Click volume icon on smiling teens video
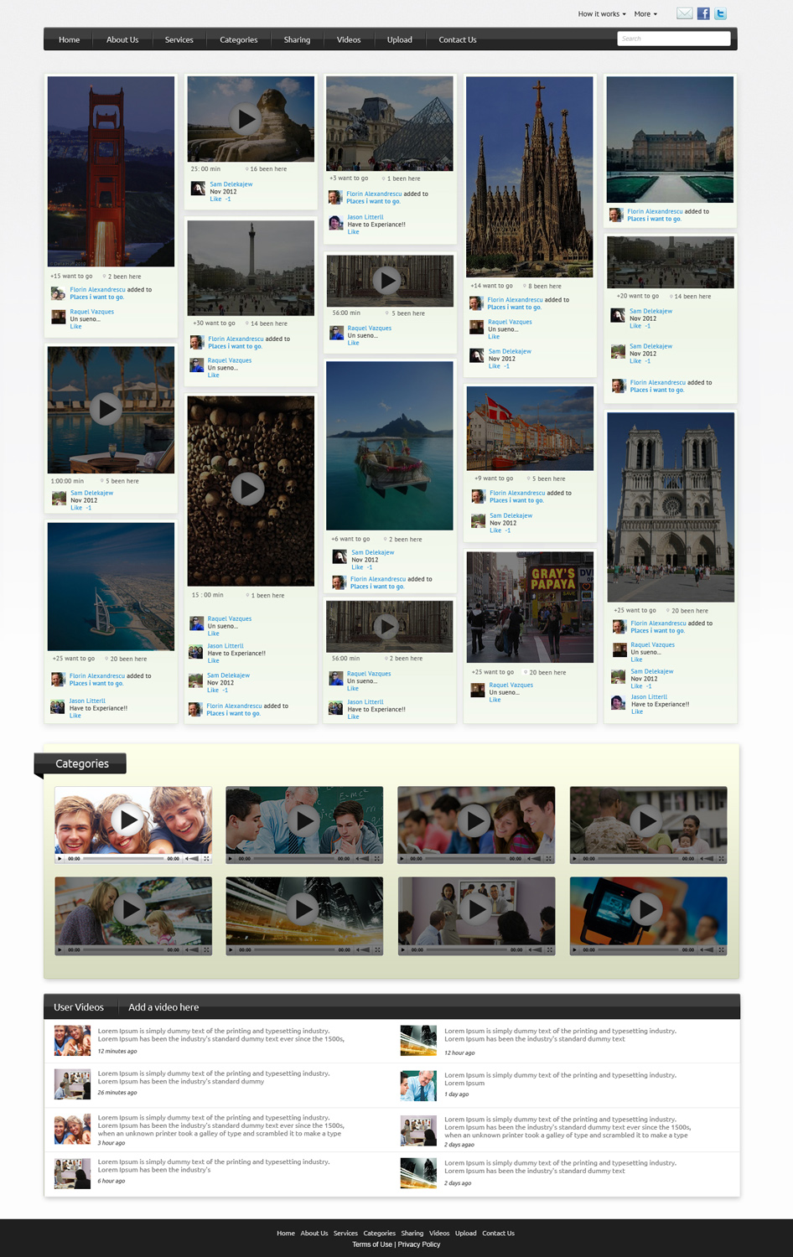The height and width of the screenshot is (1257, 793). 192,859
